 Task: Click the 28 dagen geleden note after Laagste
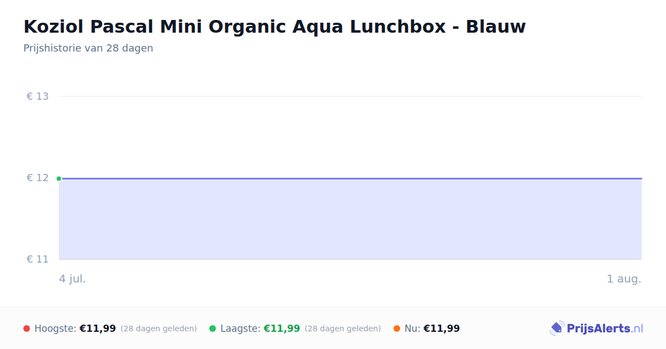(x=343, y=329)
